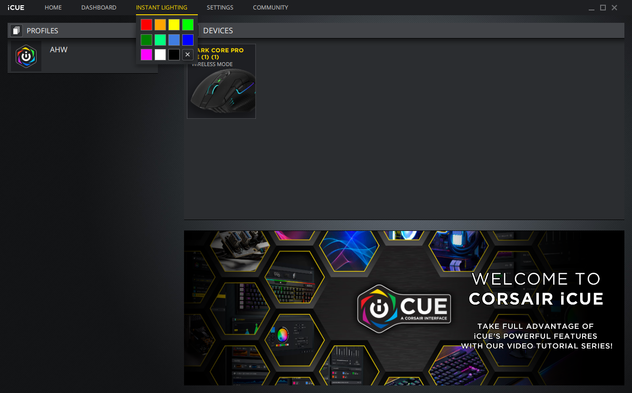Close the INSTANT LIGHTING menu tab

coord(162,8)
